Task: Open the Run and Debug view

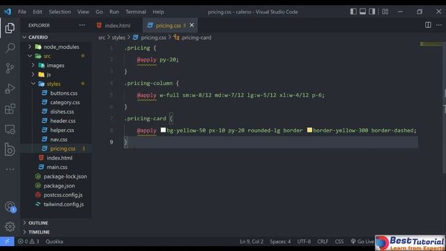Action: [x=10, y=89]
